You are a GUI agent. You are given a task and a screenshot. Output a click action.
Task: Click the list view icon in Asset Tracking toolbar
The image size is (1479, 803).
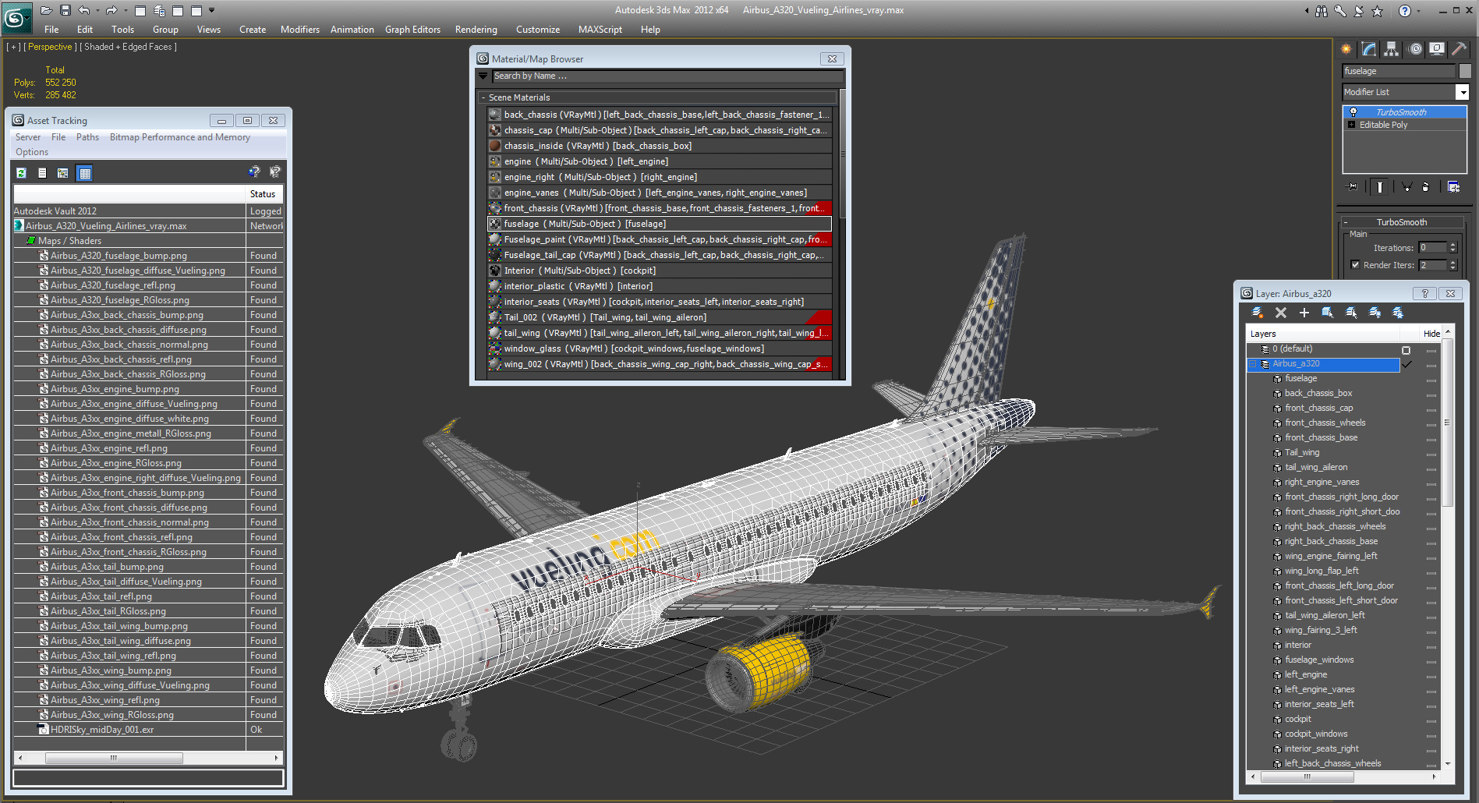[x=42, y=173]
